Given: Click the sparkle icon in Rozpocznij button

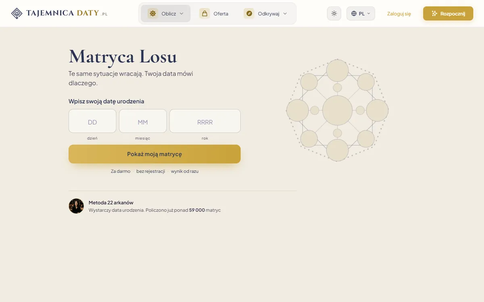Looking at the screenshot, I should 434,13.
